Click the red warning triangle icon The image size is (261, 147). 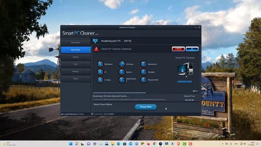[x=96, y=49]
